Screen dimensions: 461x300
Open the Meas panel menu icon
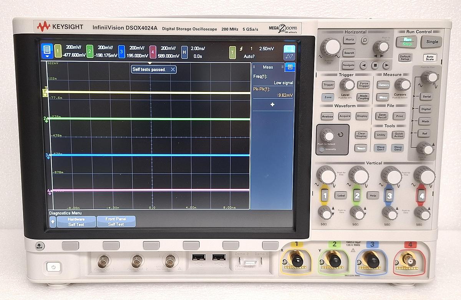pos(290,67)
